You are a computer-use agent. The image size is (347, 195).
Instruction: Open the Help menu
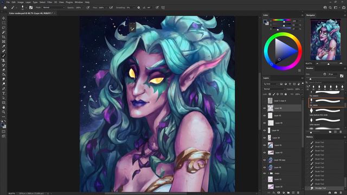[x=87, y=2]
